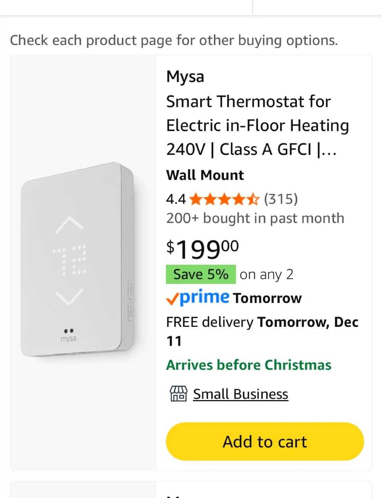Tap the Arrives before Christmas message
Viewport: 382px width, 498px height.
tap(249, 365)
